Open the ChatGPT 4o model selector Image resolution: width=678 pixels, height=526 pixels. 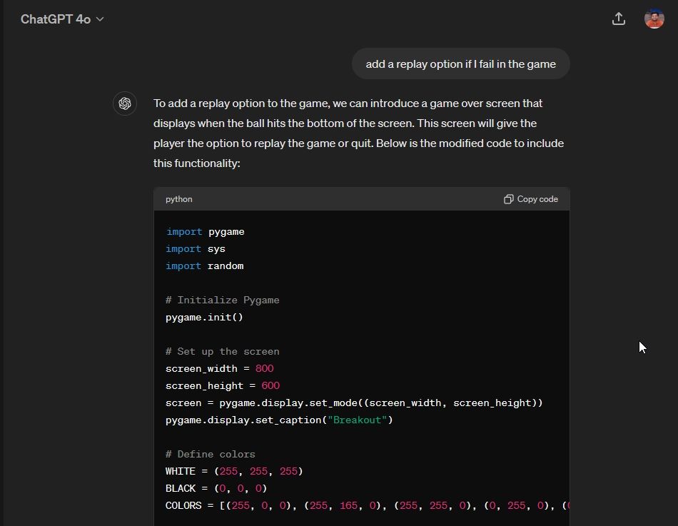(x=56, y=19)
